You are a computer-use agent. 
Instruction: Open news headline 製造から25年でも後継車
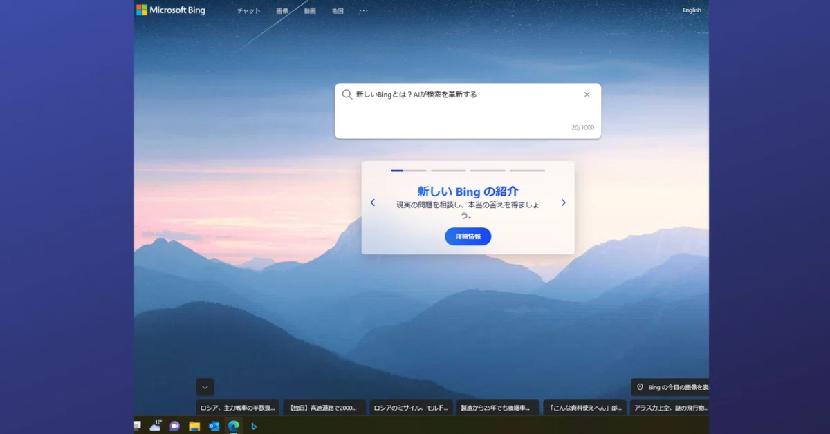498,408
